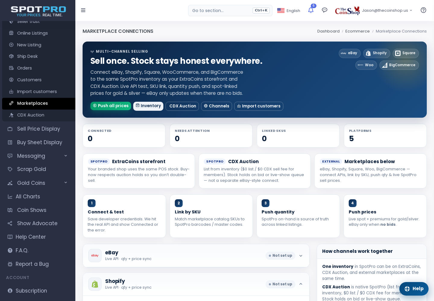Click the Coin Shows map icon

click(x=10, y=210)
